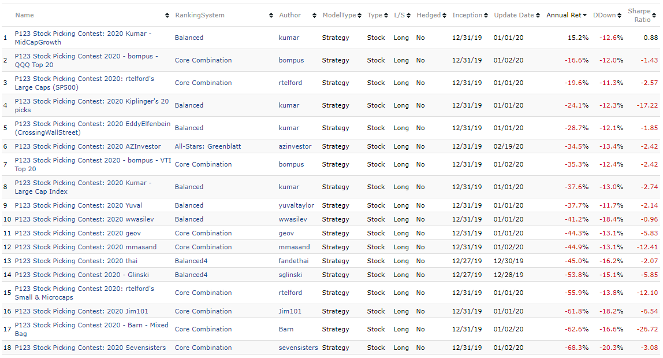
Task: Open Kumar MidCapGrowth contest model
Action: [83, 38]
